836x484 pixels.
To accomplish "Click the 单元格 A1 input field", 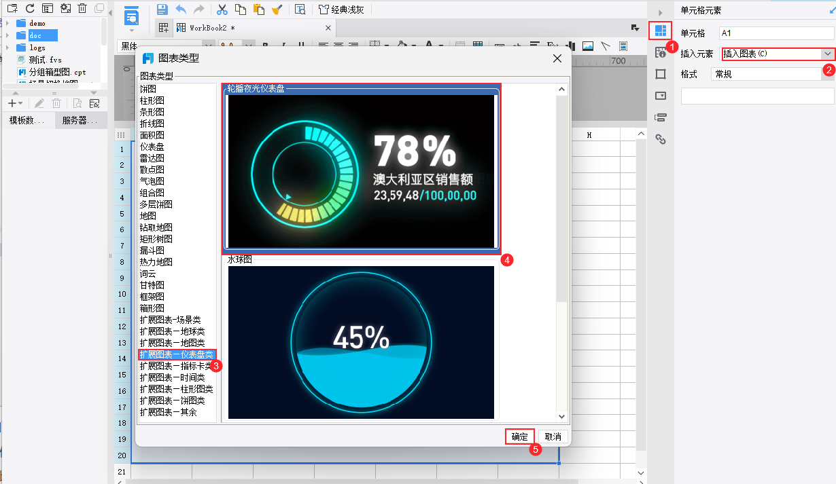I will (776, 33).
